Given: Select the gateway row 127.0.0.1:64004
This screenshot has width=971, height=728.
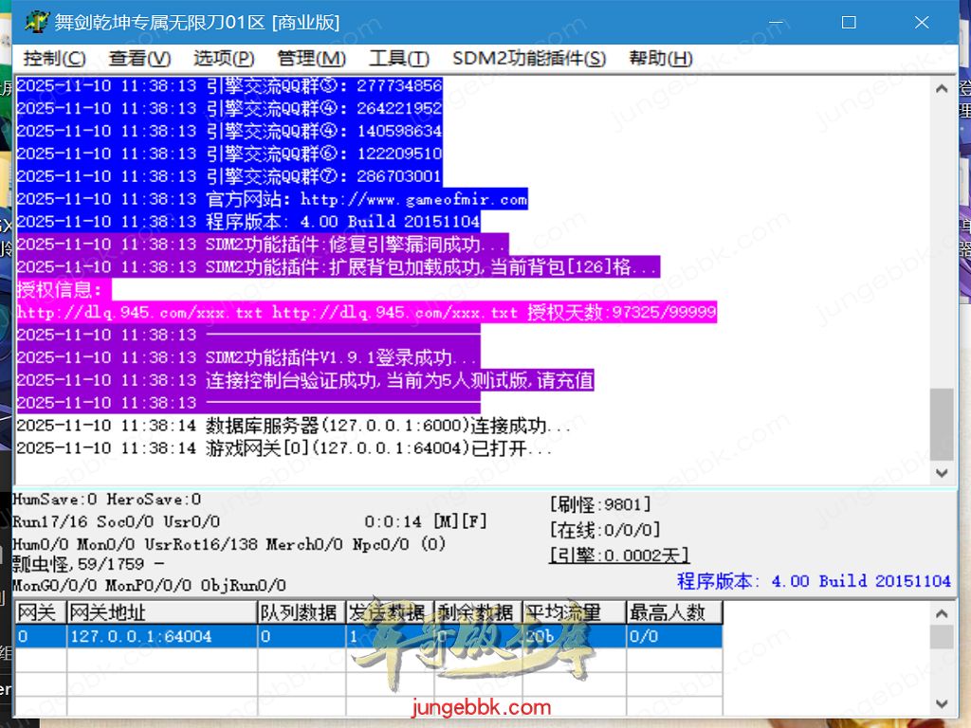Looking at the screenshot, I should [x=161, y=636].
